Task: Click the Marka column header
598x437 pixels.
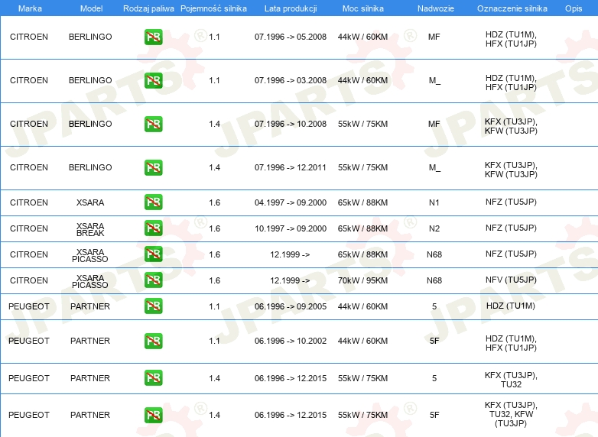Action: tap(29, 8)
